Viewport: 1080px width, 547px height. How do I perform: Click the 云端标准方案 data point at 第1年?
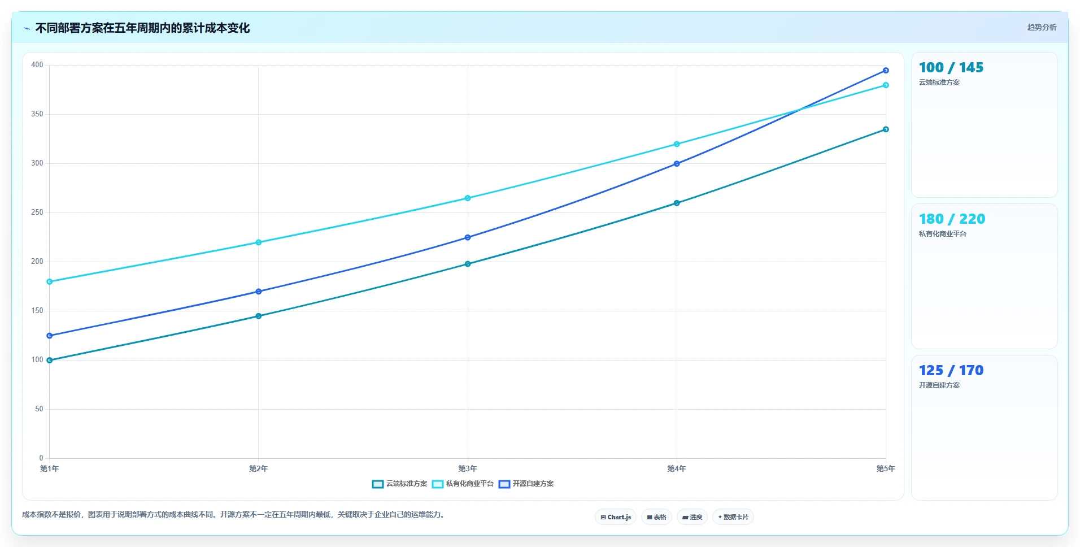(50, 360)
